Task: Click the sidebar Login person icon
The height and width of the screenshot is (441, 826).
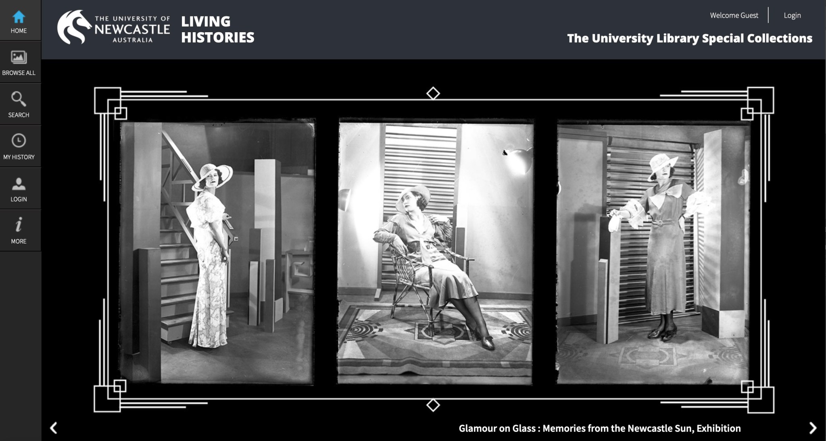Action: [19, 183]
